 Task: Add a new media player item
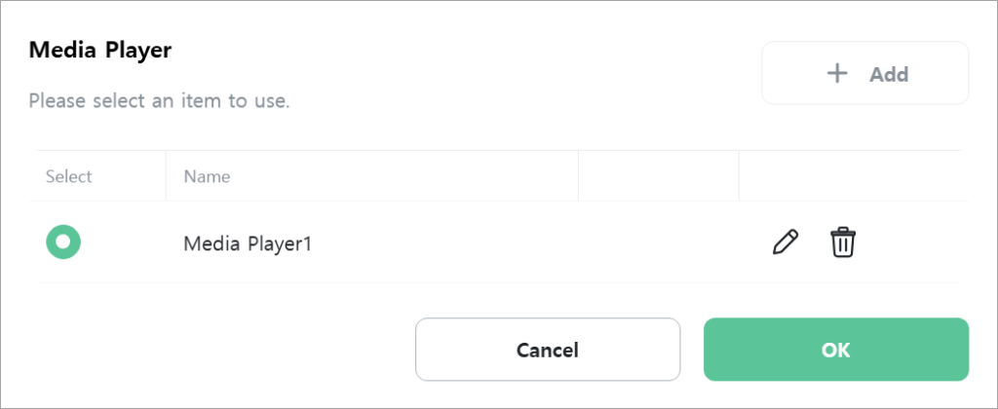[x=865, y=73]
